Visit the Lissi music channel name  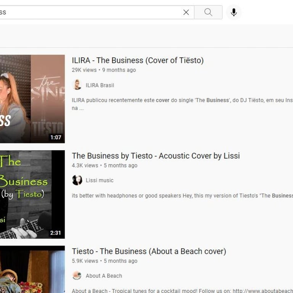tap(100, 180)
